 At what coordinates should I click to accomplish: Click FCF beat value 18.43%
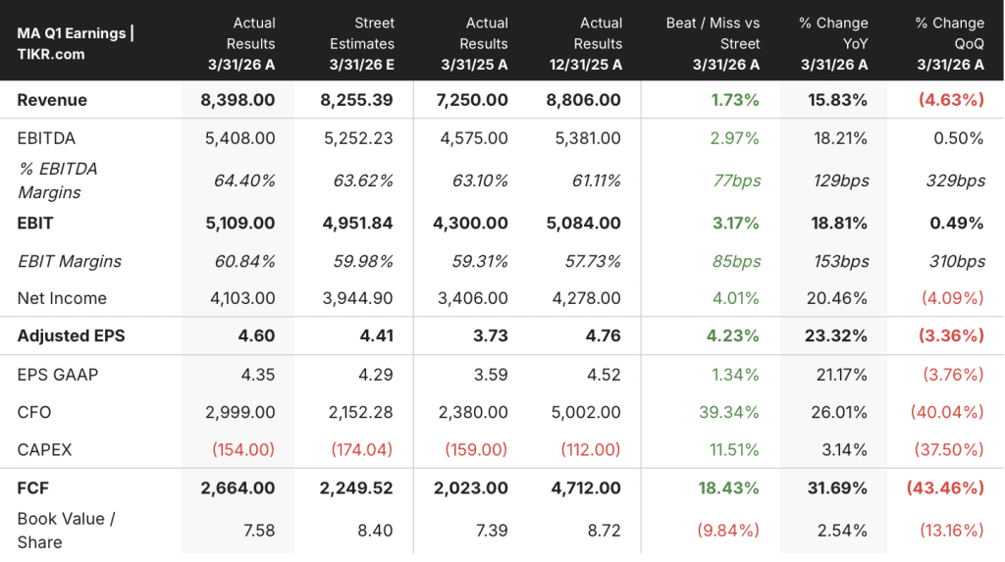[728, 488]
